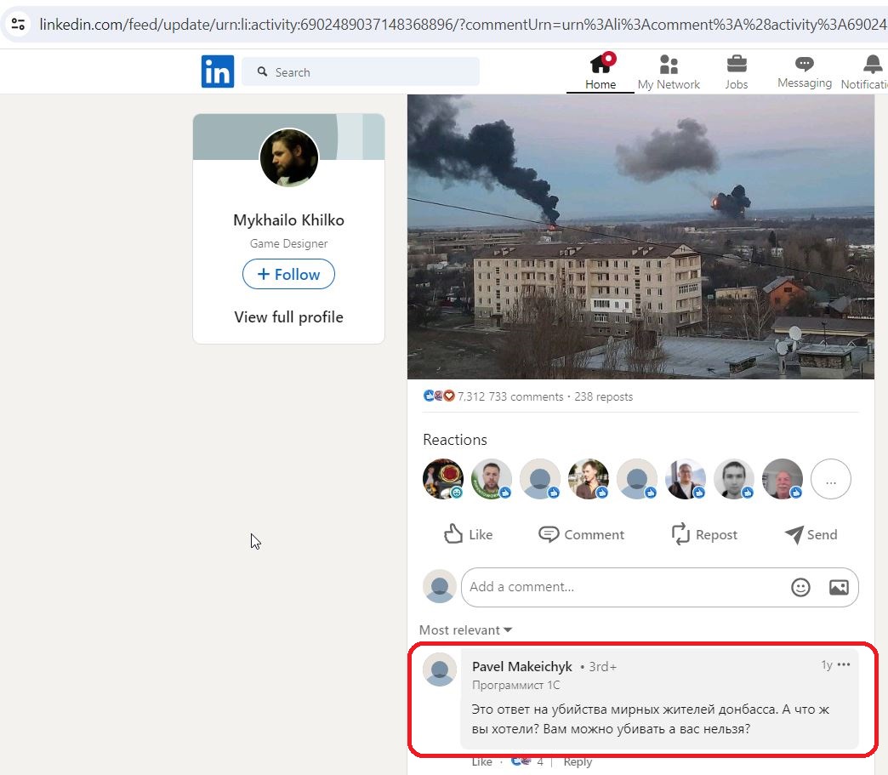
Task: Click the Comment button
Action: click(582, 534)
